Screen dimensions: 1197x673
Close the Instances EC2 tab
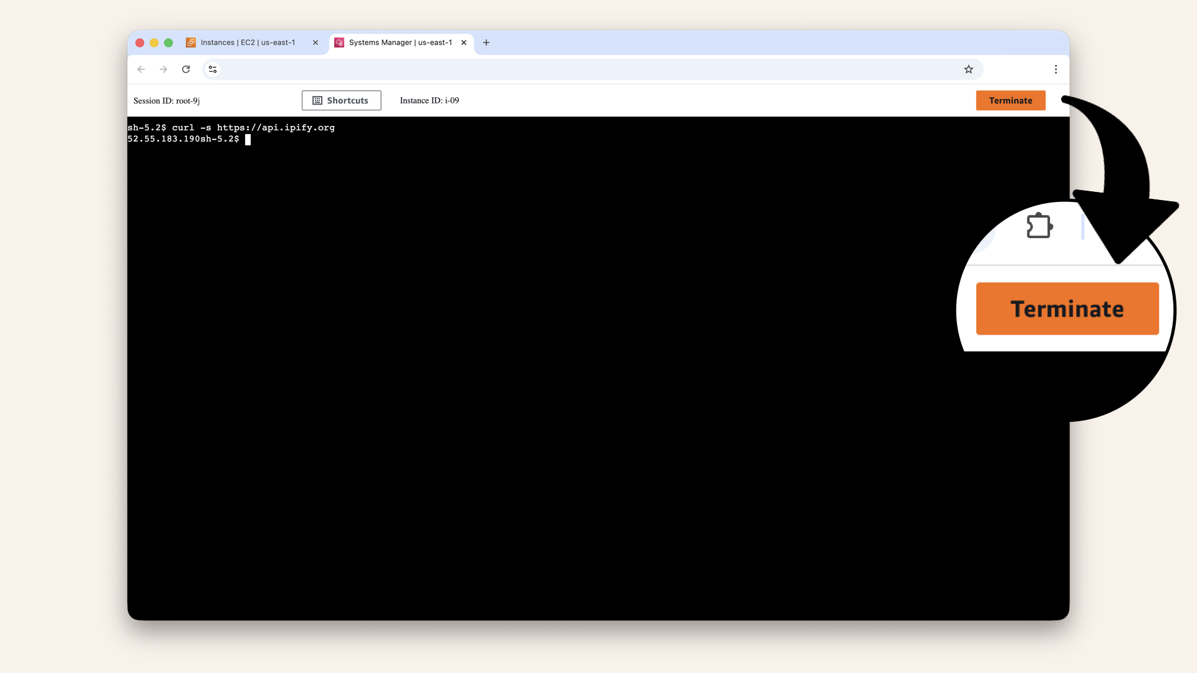(x=315, y=42)
